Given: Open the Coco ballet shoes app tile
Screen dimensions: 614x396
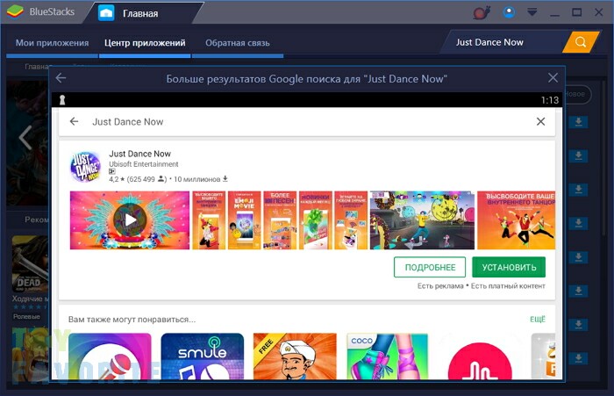Looking at the screenshot, I should [388, 356].
